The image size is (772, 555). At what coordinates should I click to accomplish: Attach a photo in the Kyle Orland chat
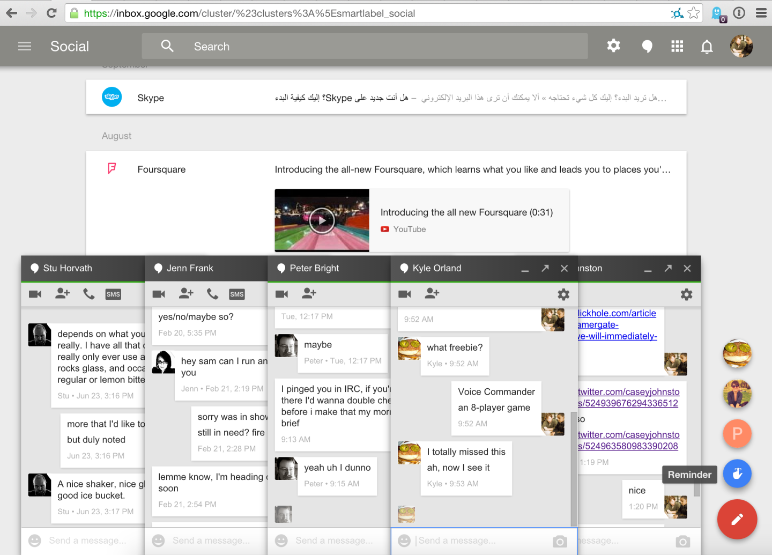click(x=560, y=542)
